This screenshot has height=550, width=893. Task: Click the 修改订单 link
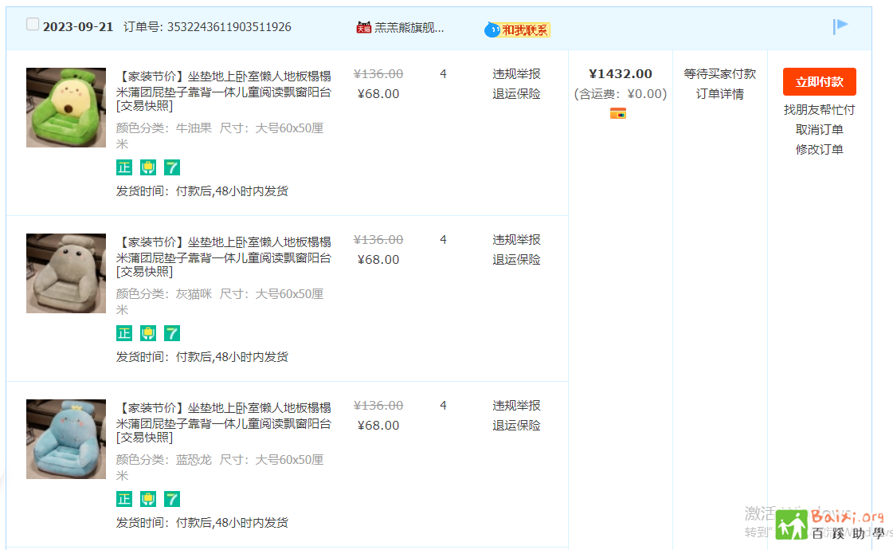(819, 150)
